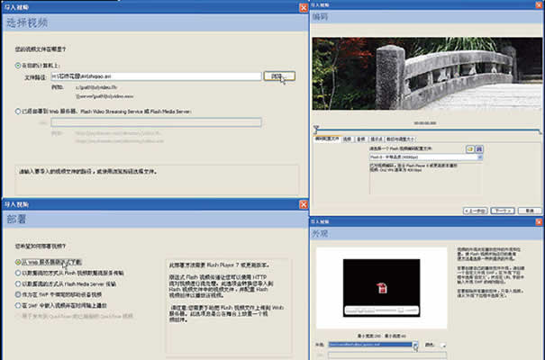
Task: Choose embed video in SWF and play in timeline
Action: coord(18,305)
